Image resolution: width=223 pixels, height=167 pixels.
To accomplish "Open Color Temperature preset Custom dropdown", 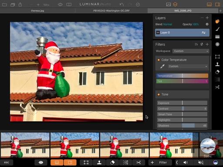I will 188,67.
